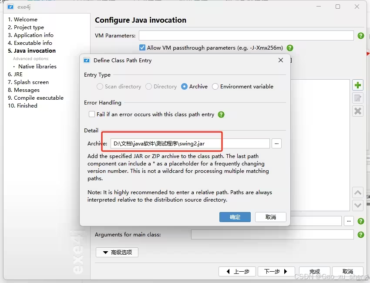This screenshot has height=283, width=370.
Task: Click the exe4j title bar app icon
Action: click(x=10, y=7)
